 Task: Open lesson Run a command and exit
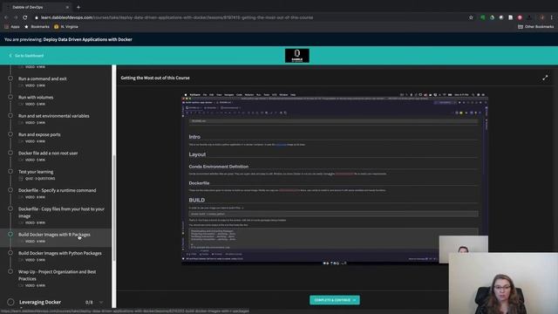pos(43,78)
